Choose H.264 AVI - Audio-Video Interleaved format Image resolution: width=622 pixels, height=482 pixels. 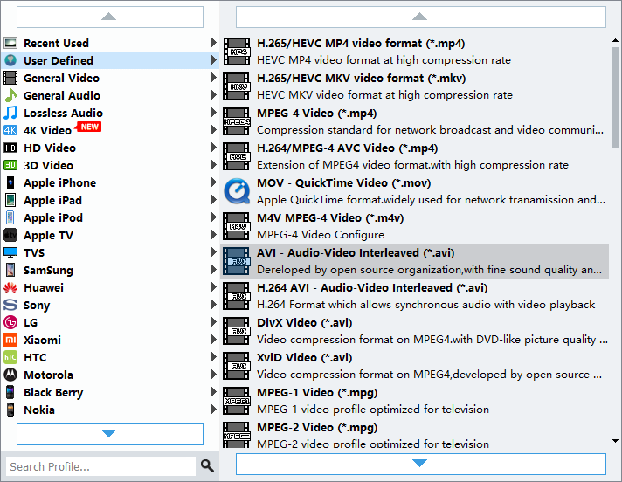click(x=415, y=296)
